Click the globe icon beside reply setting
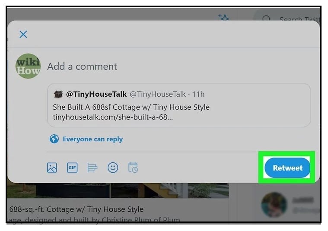Image resolution: width=328 pixels, height=231 pixels. (54, 139)
